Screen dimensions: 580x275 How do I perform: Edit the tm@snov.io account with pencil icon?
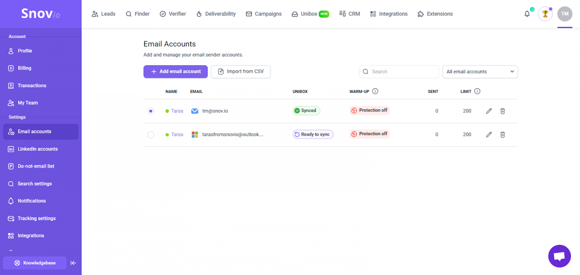(x=489, y=111)
